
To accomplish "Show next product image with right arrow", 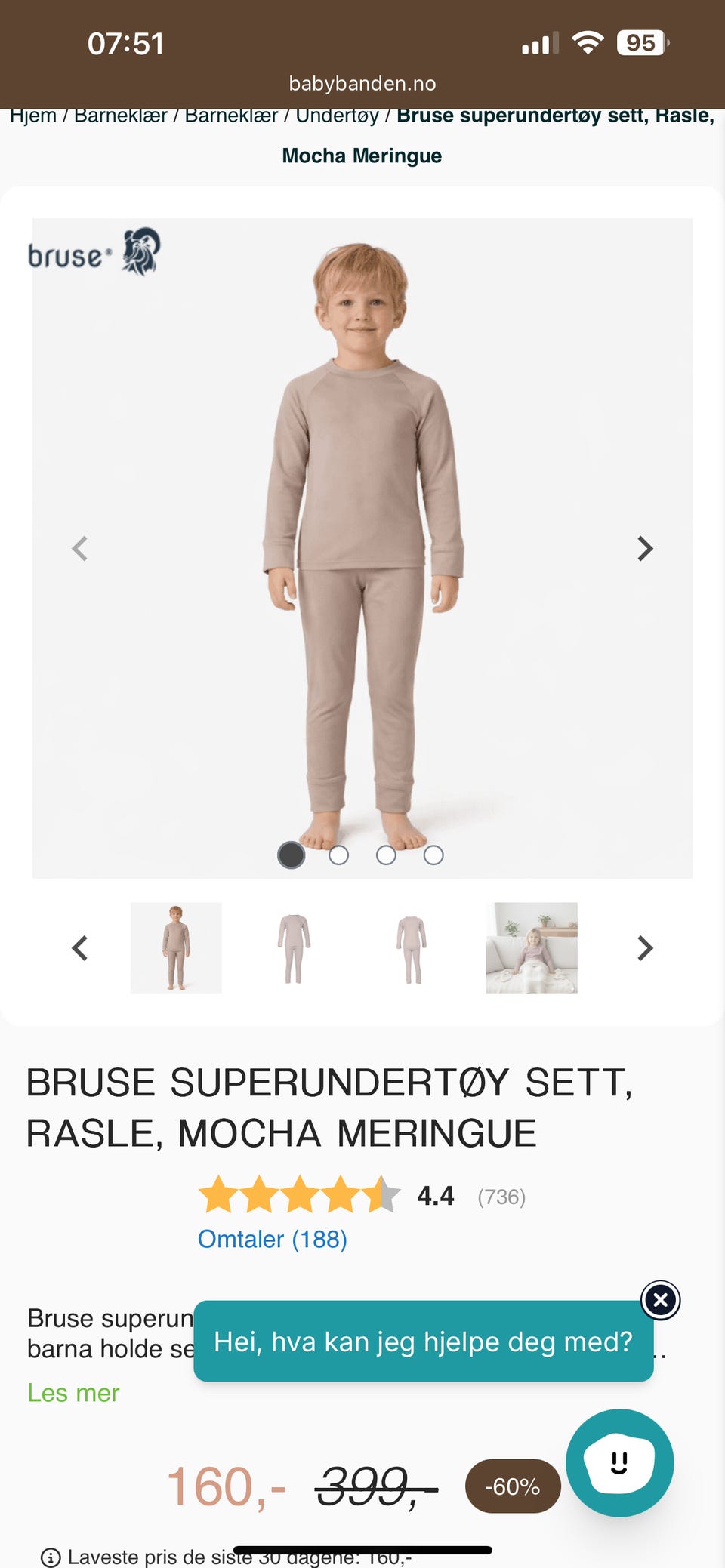I will pyautogui.click(x=644, y=548).
